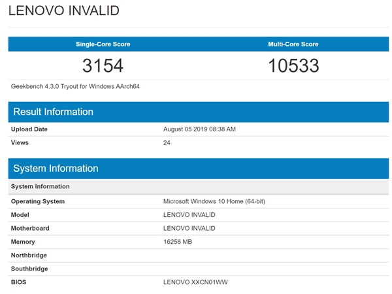This screenshot has width=392, height=294.
Task: Click the Microsoft Windows 10 Home value
Action: (214, 201)
